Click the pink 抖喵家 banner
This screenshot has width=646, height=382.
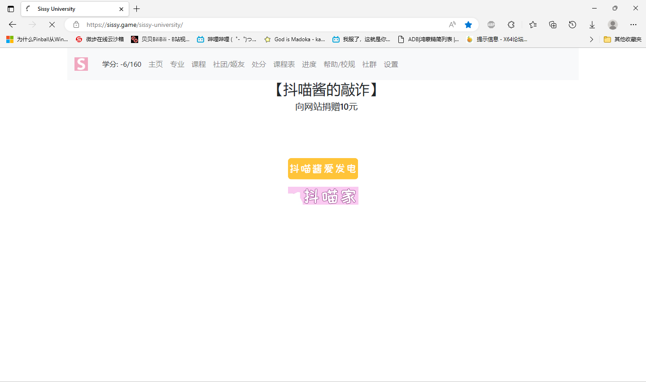coord(323,196)
